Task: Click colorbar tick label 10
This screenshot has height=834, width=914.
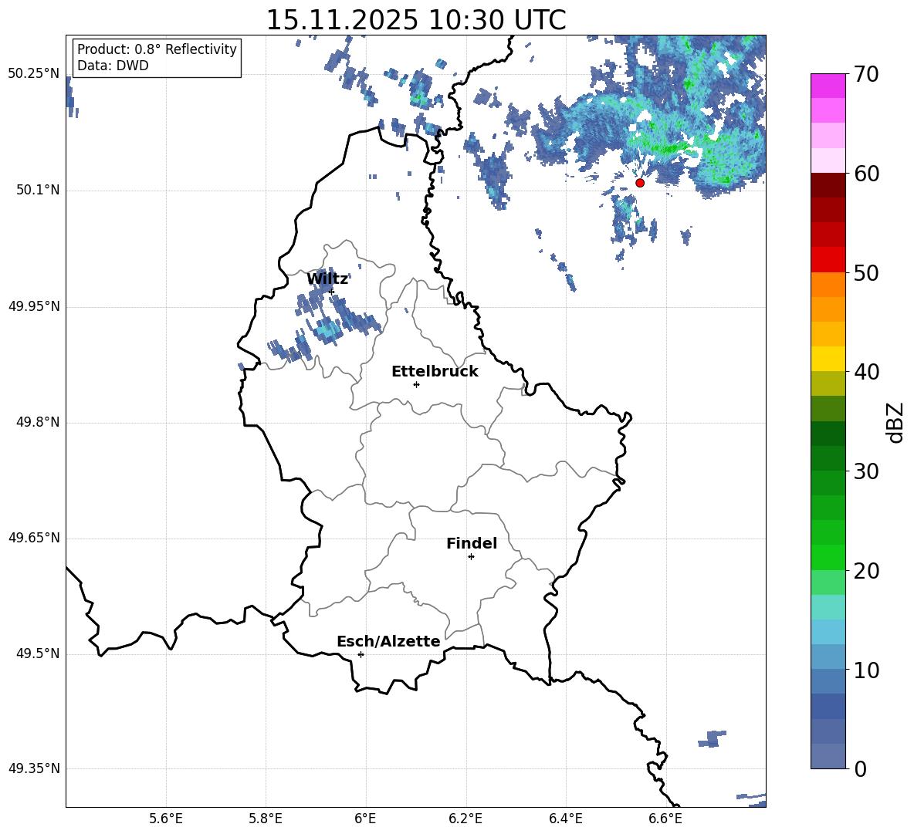Action: coord(866,670)
